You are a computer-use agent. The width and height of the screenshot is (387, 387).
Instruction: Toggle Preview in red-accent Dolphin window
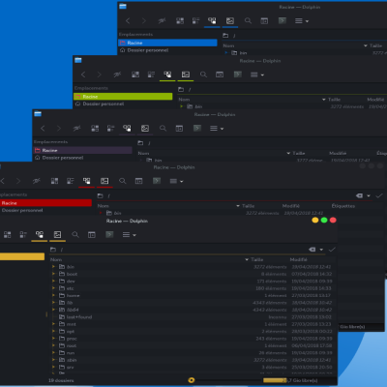click(x=104, y=181)
